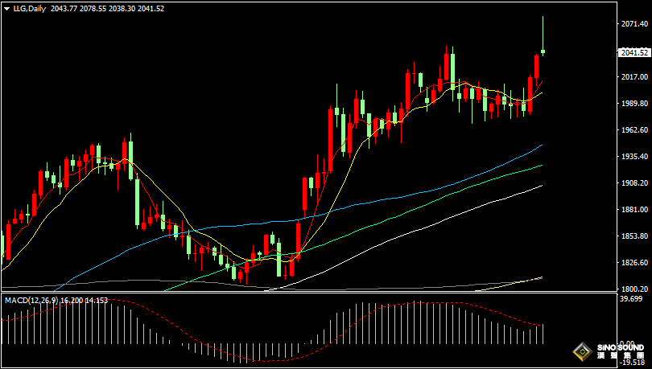Screen dimensions: 652x369
Task: Click the 2017.00 price axis label
Action: click(x=634, y=77)
